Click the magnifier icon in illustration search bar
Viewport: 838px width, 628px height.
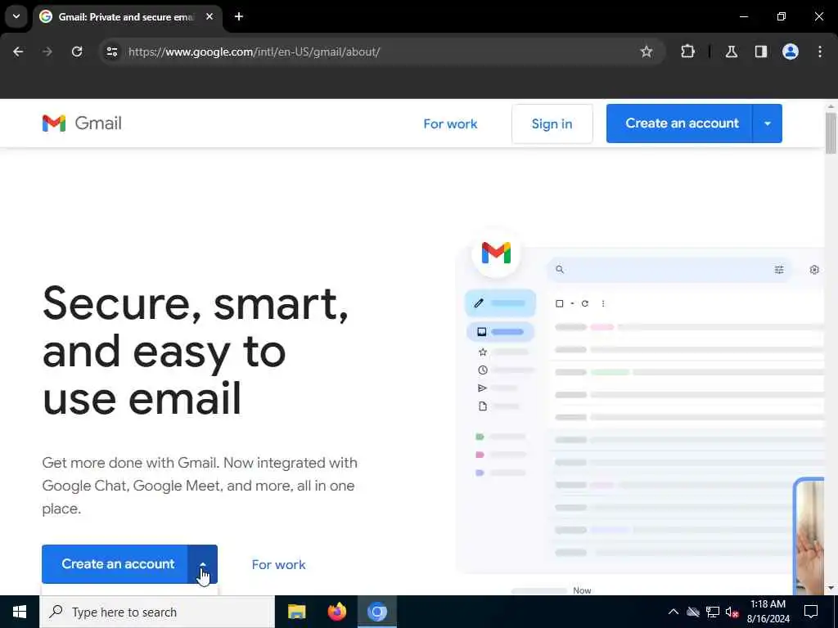560,269
